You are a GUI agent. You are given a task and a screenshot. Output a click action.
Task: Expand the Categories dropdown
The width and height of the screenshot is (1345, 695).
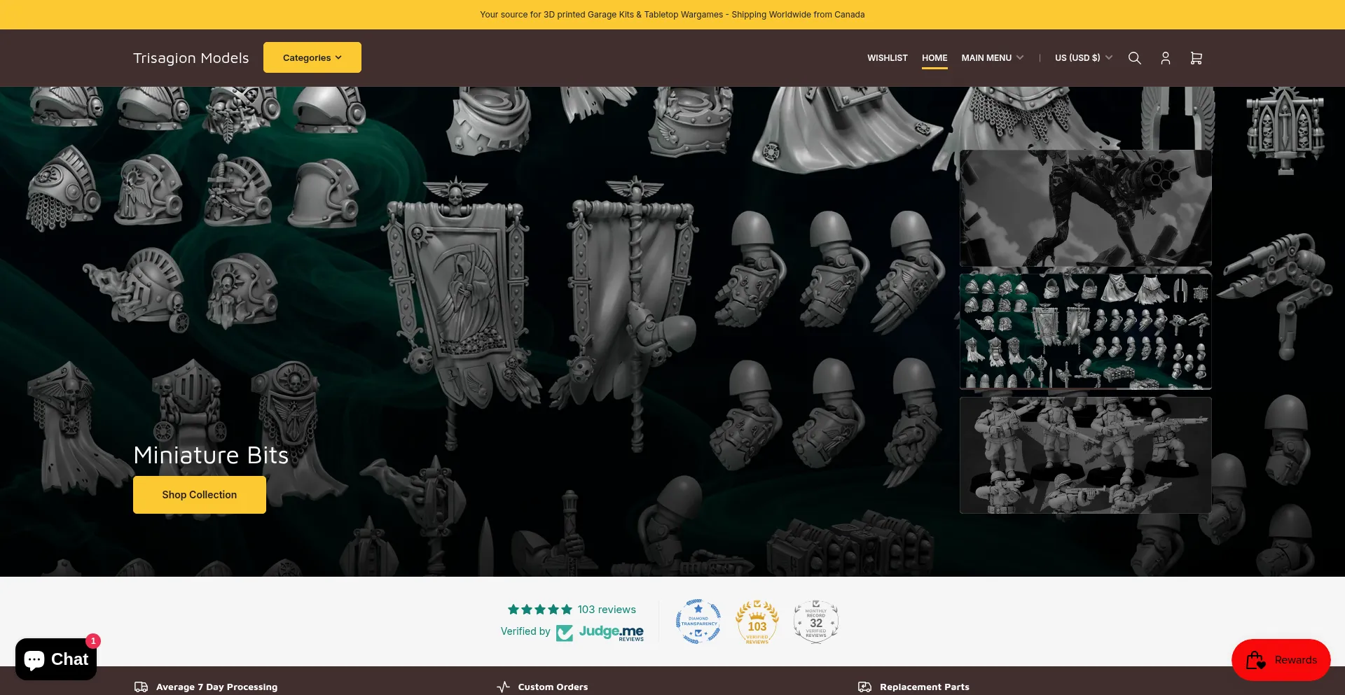(x=312, y=57)
